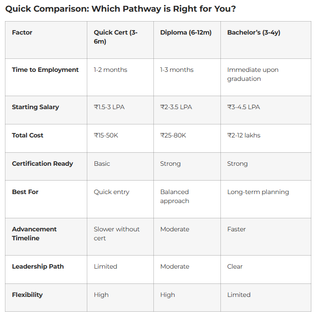314x314 pixels.
Task: Click the ₹1.5-3 LPA salary cell
Action: [x=110, y=107]
